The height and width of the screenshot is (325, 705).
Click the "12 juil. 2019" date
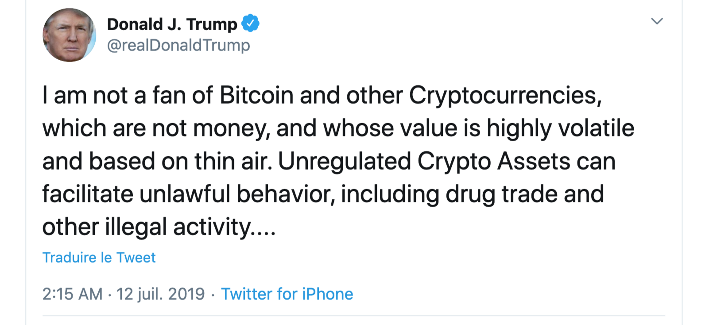pos(160,294)
